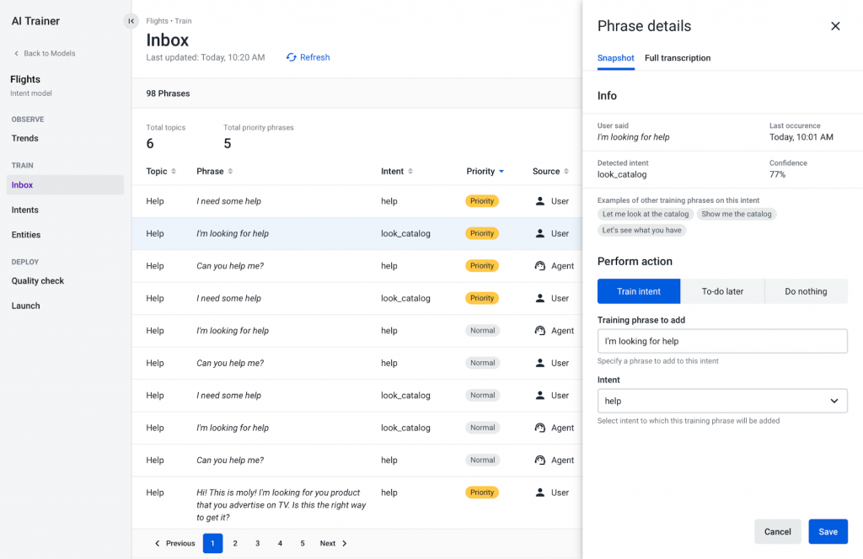Viewport: 863px width, 559px height.
Task: Click the Refresh icon next to Last updated
Action: (x=292, y=57)
